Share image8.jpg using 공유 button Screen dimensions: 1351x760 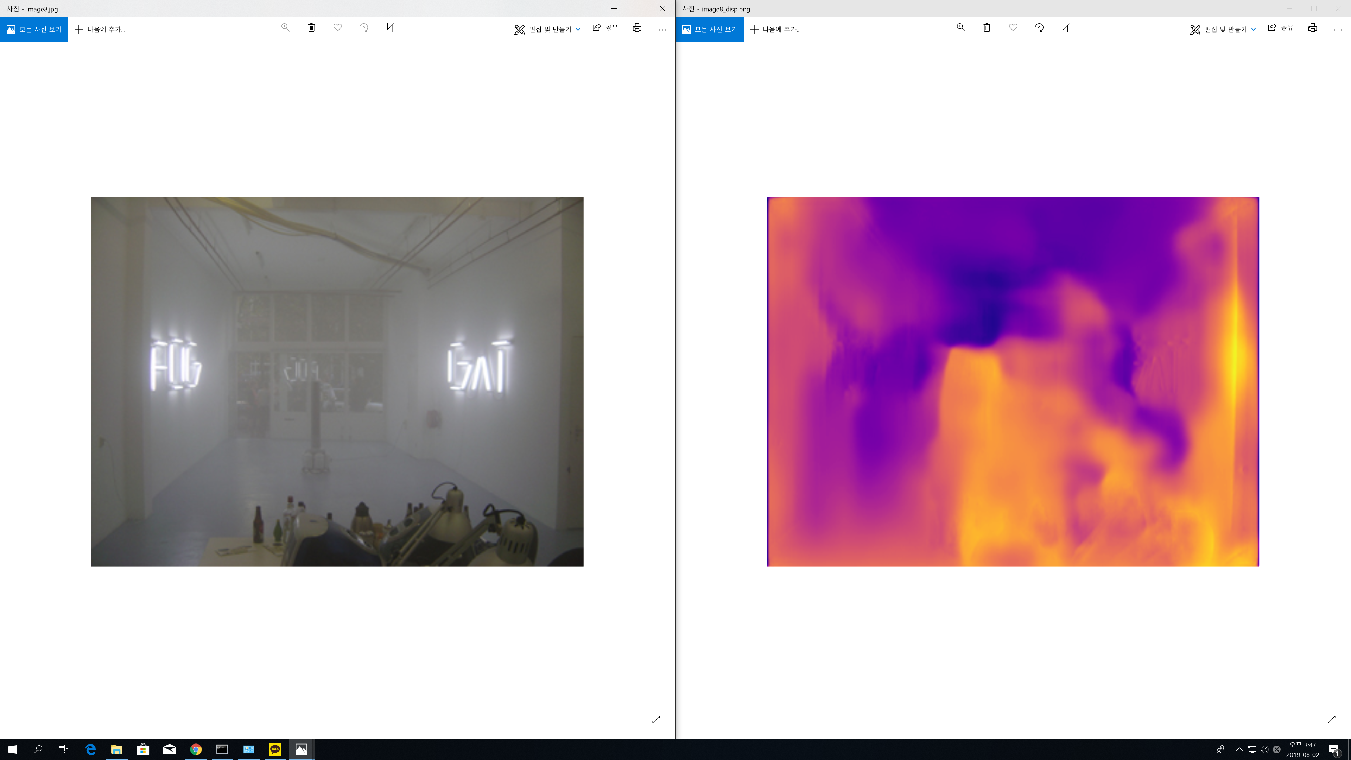605,28
